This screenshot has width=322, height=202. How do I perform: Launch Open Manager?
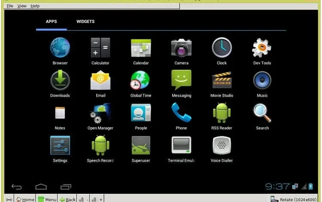tap(100, 113)
